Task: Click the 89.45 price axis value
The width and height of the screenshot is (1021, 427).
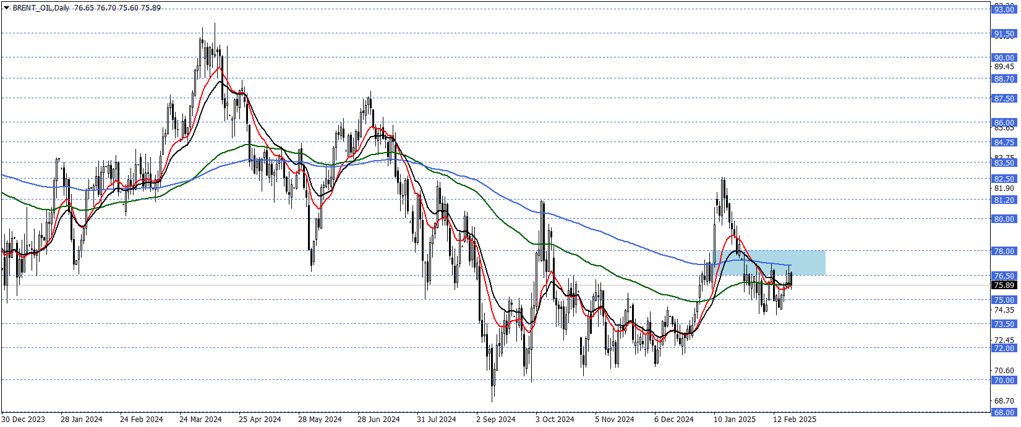Action: 1004,66
